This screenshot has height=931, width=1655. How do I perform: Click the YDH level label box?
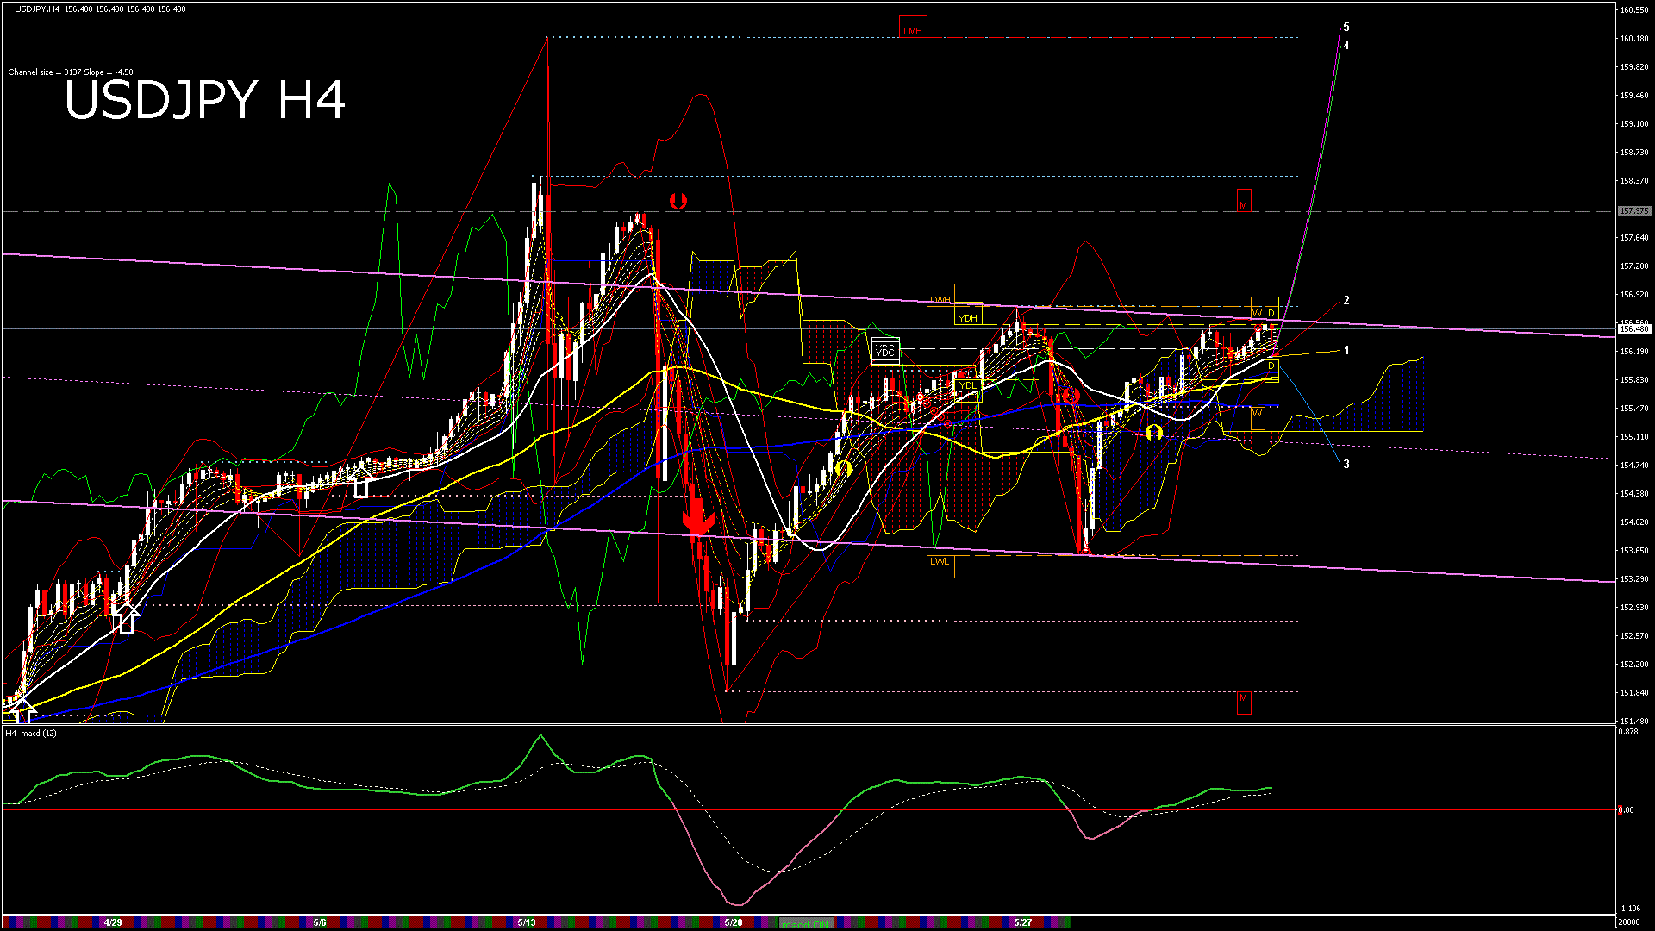[x=968, y=314]
